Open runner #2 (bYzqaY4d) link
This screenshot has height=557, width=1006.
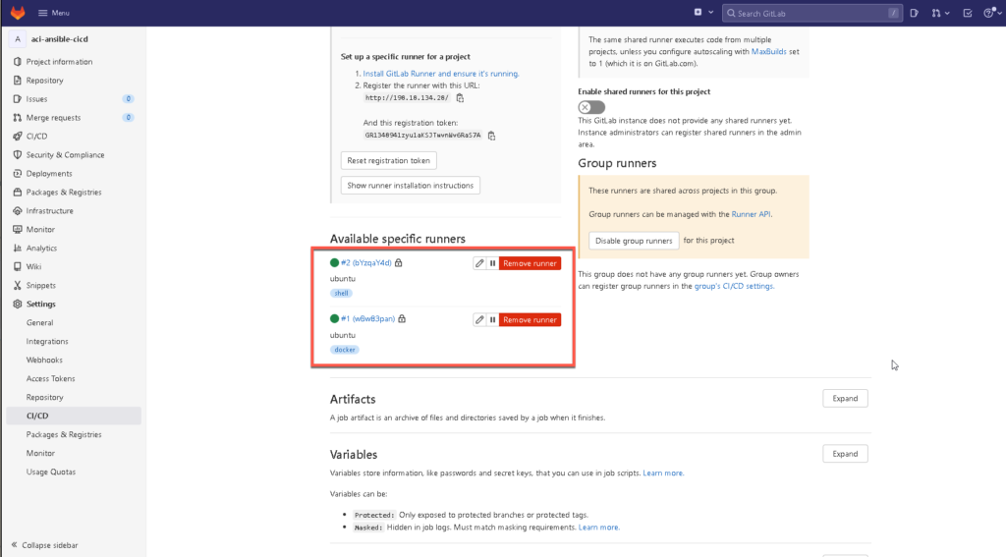[365, 263]
